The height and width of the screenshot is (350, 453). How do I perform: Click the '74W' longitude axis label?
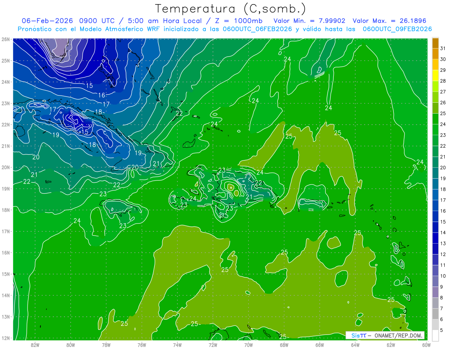(x=177, y=345)
